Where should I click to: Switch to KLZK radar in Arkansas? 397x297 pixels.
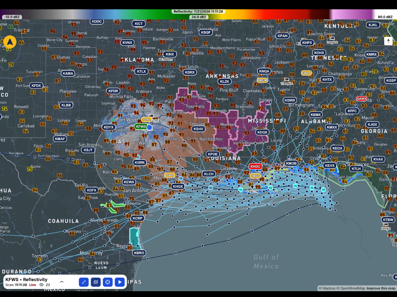pos(224,81)
